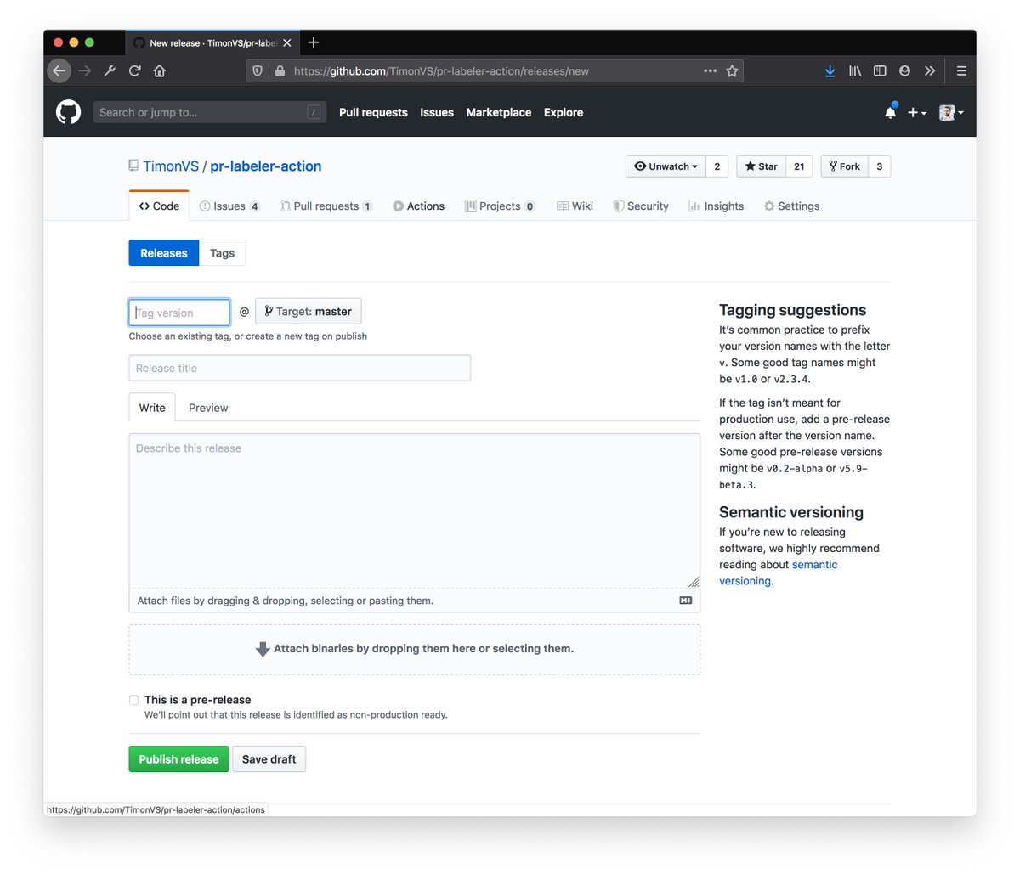Image resolution: width=1020 pixels, height=874 pixels.
Task: Open the repository Settings tab
Action: point(791,206)
